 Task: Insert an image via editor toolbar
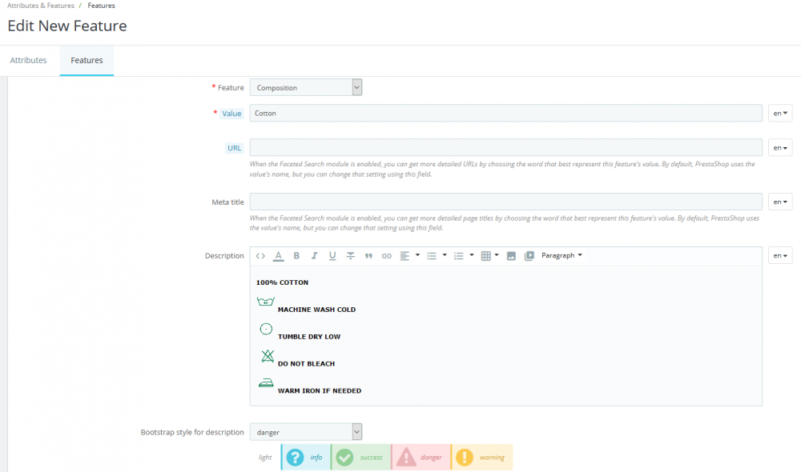pos(511,256)
